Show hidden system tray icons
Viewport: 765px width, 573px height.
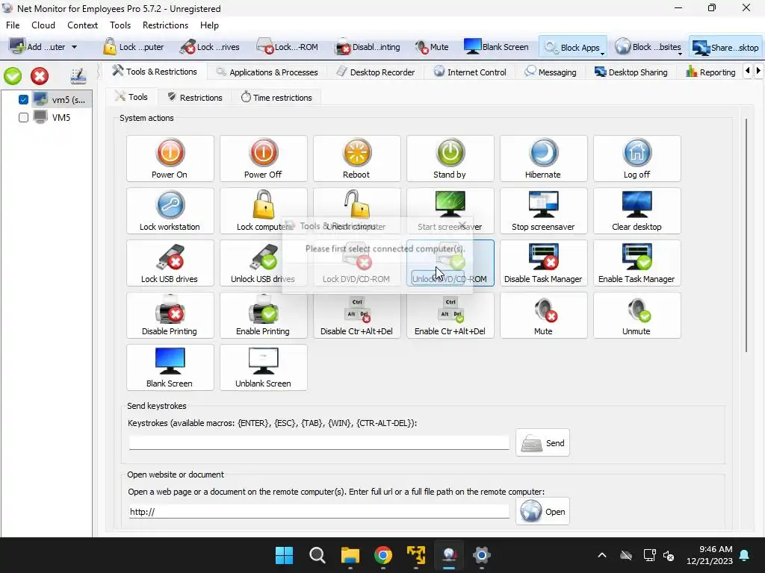[x=602, y=555]
